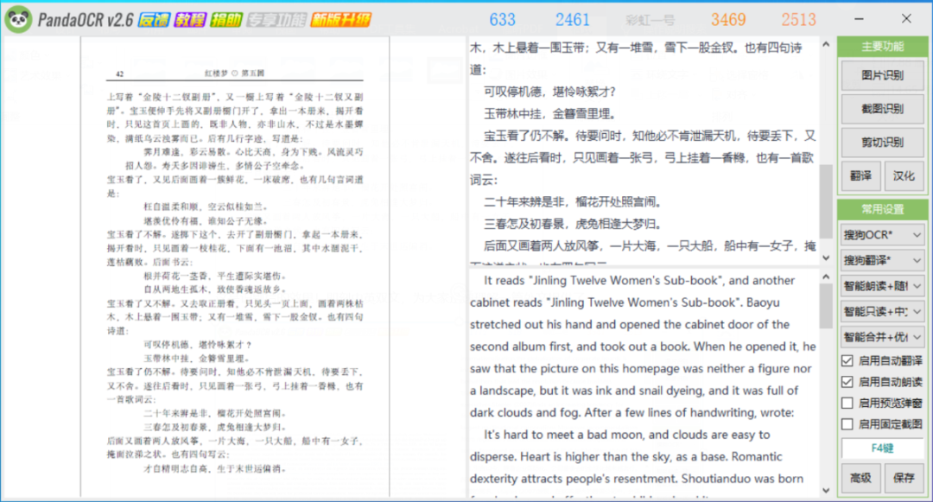Click the 彩虹一号 label in title bar
933x502 pixels.
coord(651,20)
